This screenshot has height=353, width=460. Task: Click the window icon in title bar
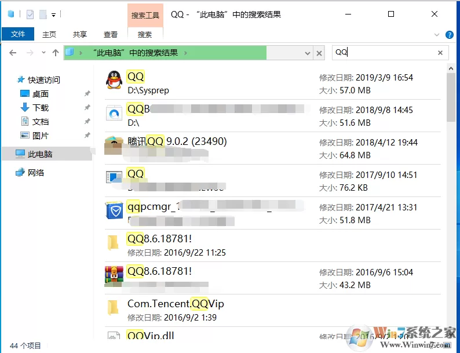click(11, 14)
